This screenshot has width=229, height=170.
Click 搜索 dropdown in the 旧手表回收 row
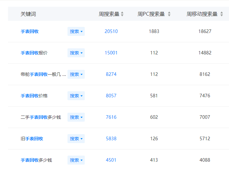76,139
